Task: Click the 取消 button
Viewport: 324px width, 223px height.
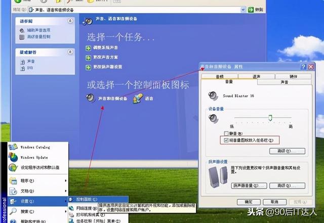Action: pos(274,202)
